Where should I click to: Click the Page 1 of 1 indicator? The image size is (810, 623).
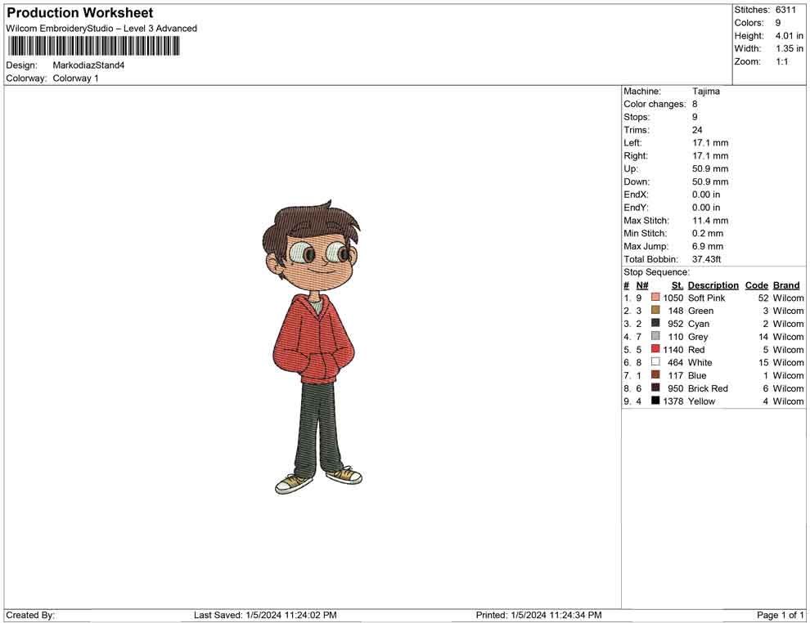tap(781, 615)
